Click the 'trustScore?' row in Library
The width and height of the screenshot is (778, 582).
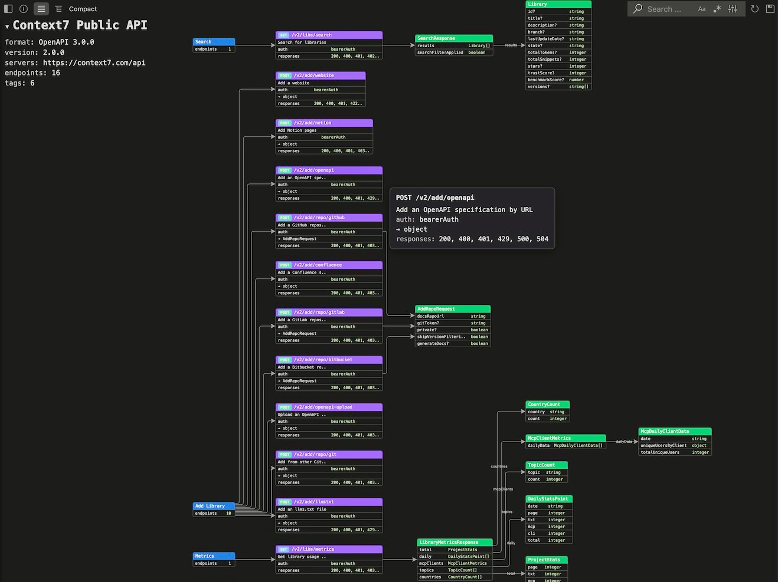pyautogui.click(x=558, y=73)
